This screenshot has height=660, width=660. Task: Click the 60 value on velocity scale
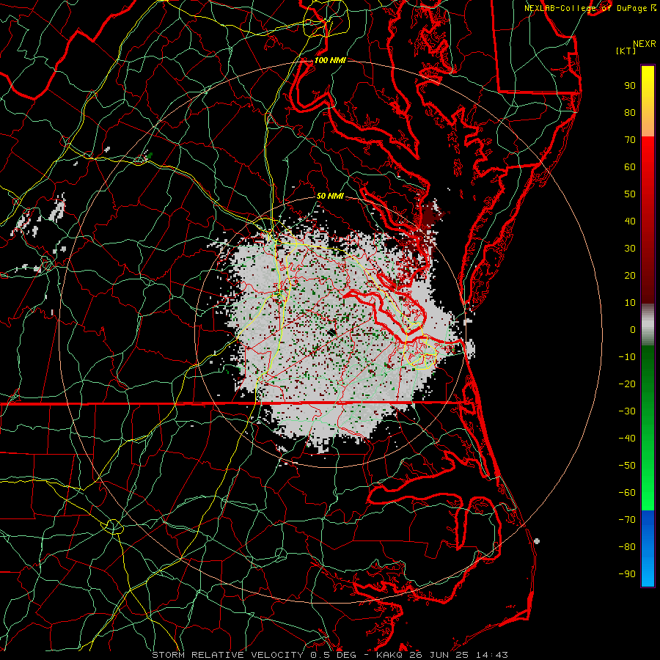(630, 167)
